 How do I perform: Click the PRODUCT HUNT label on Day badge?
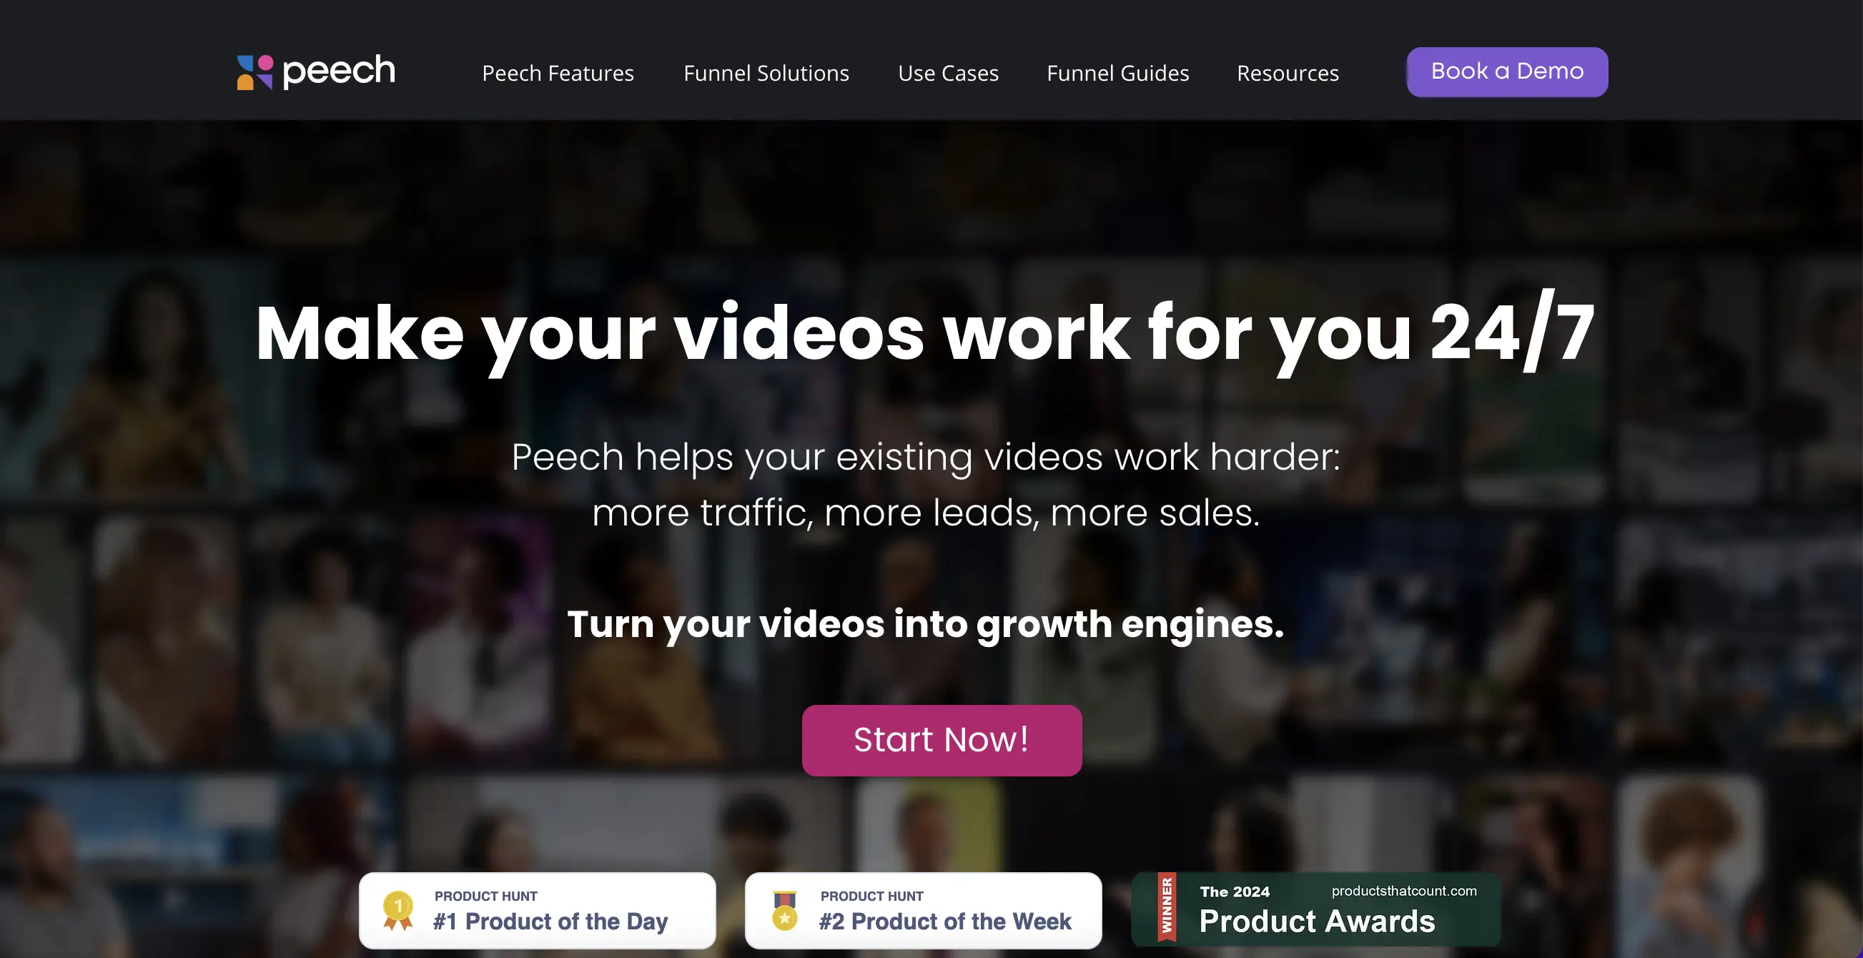pyautogui.click(x=485, y=896)
